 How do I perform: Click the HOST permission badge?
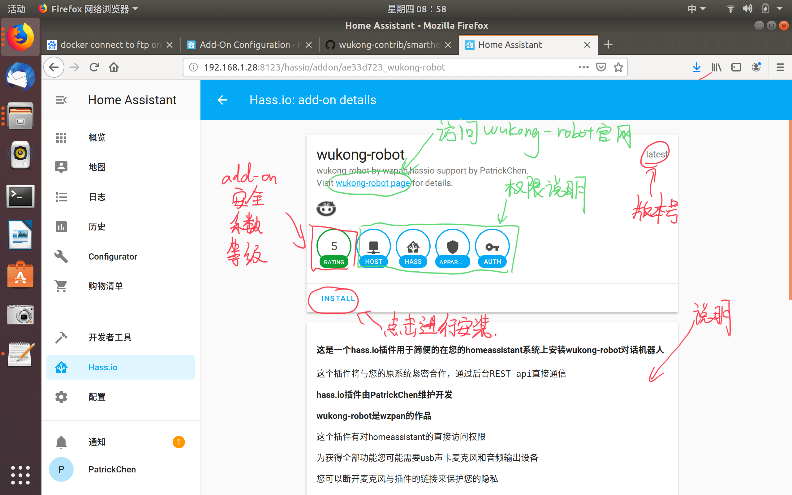pos(373,249)
